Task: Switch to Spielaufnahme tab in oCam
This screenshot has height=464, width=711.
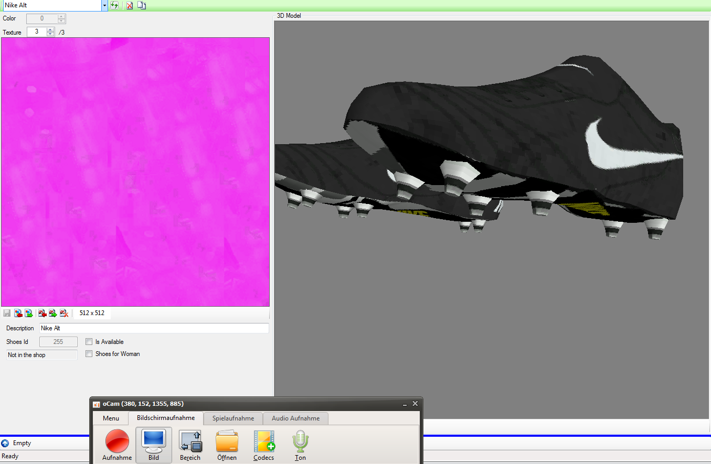Action: pos(234,418)
